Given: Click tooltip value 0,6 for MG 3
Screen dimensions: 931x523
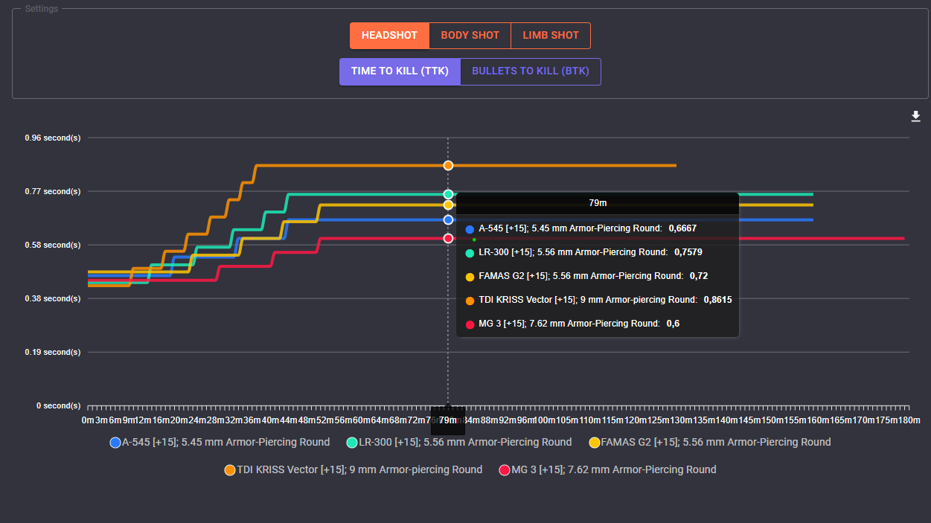Looking at the screenshot, I should pos(673,324).
